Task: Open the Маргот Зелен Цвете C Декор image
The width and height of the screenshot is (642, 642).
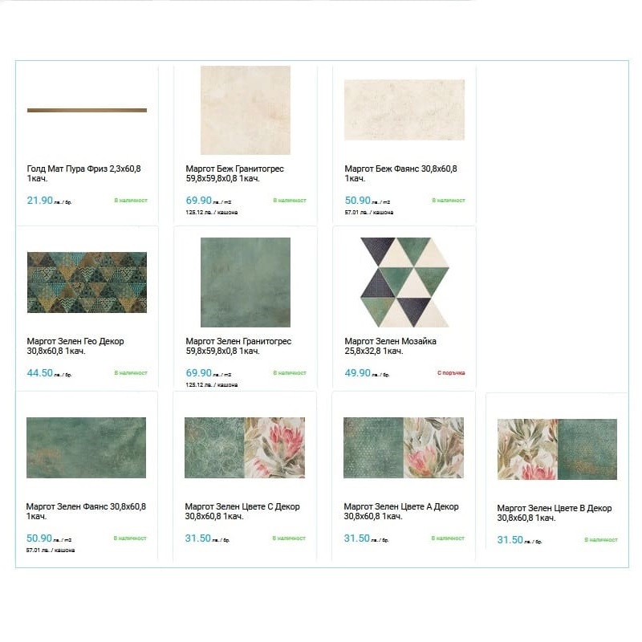Action: (245, 447)
